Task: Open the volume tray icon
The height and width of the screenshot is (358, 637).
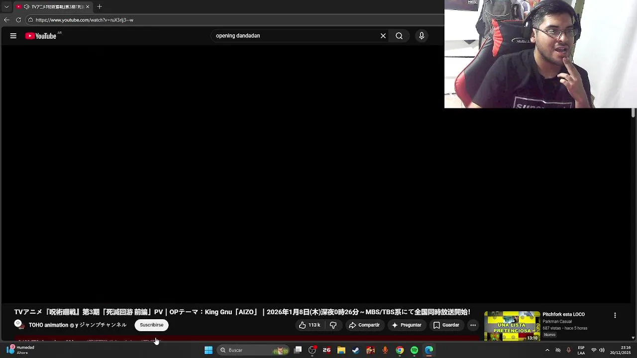Action: tap(602, 350)
